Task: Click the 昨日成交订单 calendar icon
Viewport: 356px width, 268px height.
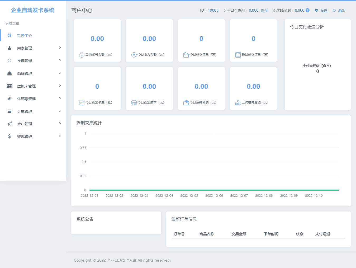Action: click(x=238, y=55)
